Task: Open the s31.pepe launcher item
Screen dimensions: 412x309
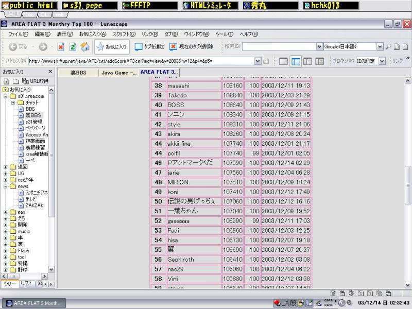Action: 90,6
